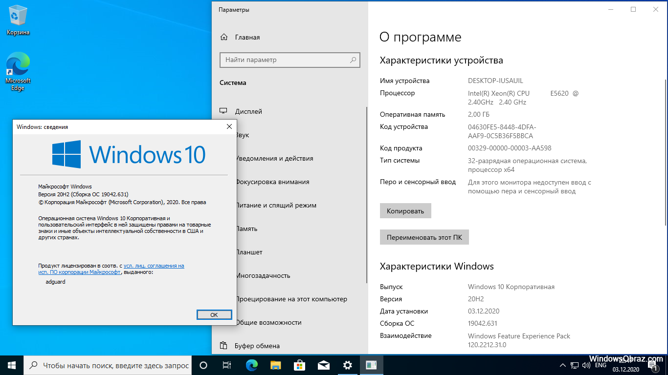Click the volume speaker tray icon

pos(586,365)
